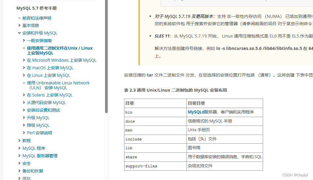Open the 安装后设置和测试 link
The width and height of the screenshot is (313, 180).
pyautogui.click(x=43, y=110)
